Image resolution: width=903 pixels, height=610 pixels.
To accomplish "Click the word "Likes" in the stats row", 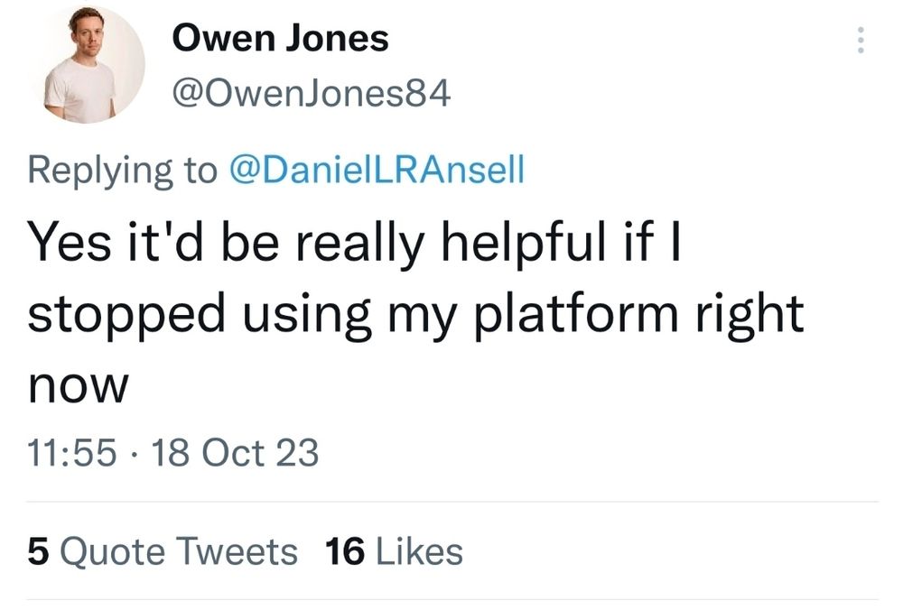I will tap(418, 551).
